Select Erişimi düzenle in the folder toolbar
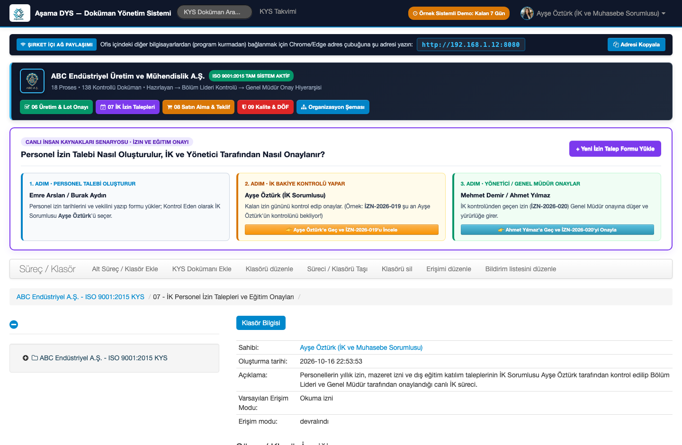Image resolution: width=682 pixels, height=445 pixels. click(x=449, y=269)
